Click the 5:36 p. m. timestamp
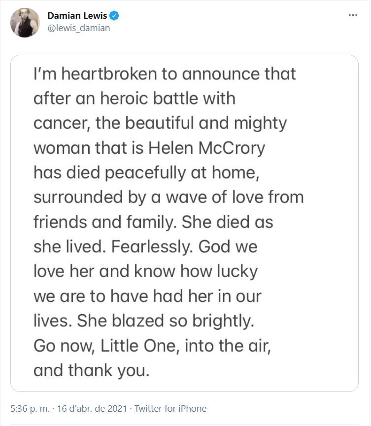This screenshot has height=426, width=371. (x=29, y=408)
